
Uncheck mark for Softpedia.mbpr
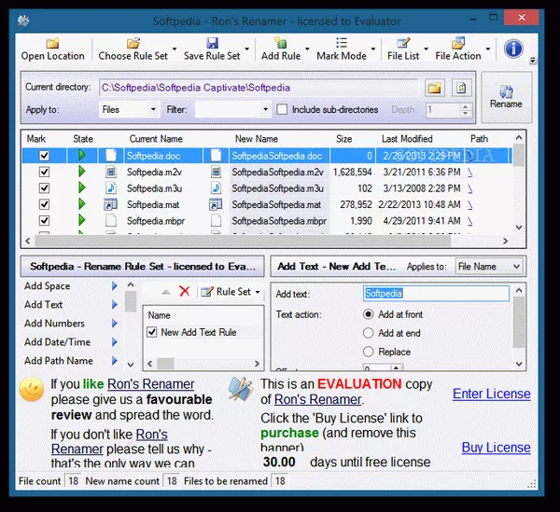[x=44, y=220]
